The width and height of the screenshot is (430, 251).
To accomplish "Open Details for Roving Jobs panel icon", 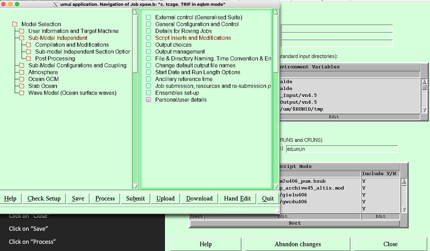I will (x=148, y=31).
